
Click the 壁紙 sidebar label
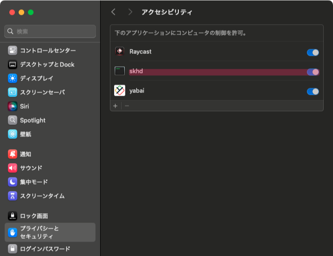coord(26,134)
